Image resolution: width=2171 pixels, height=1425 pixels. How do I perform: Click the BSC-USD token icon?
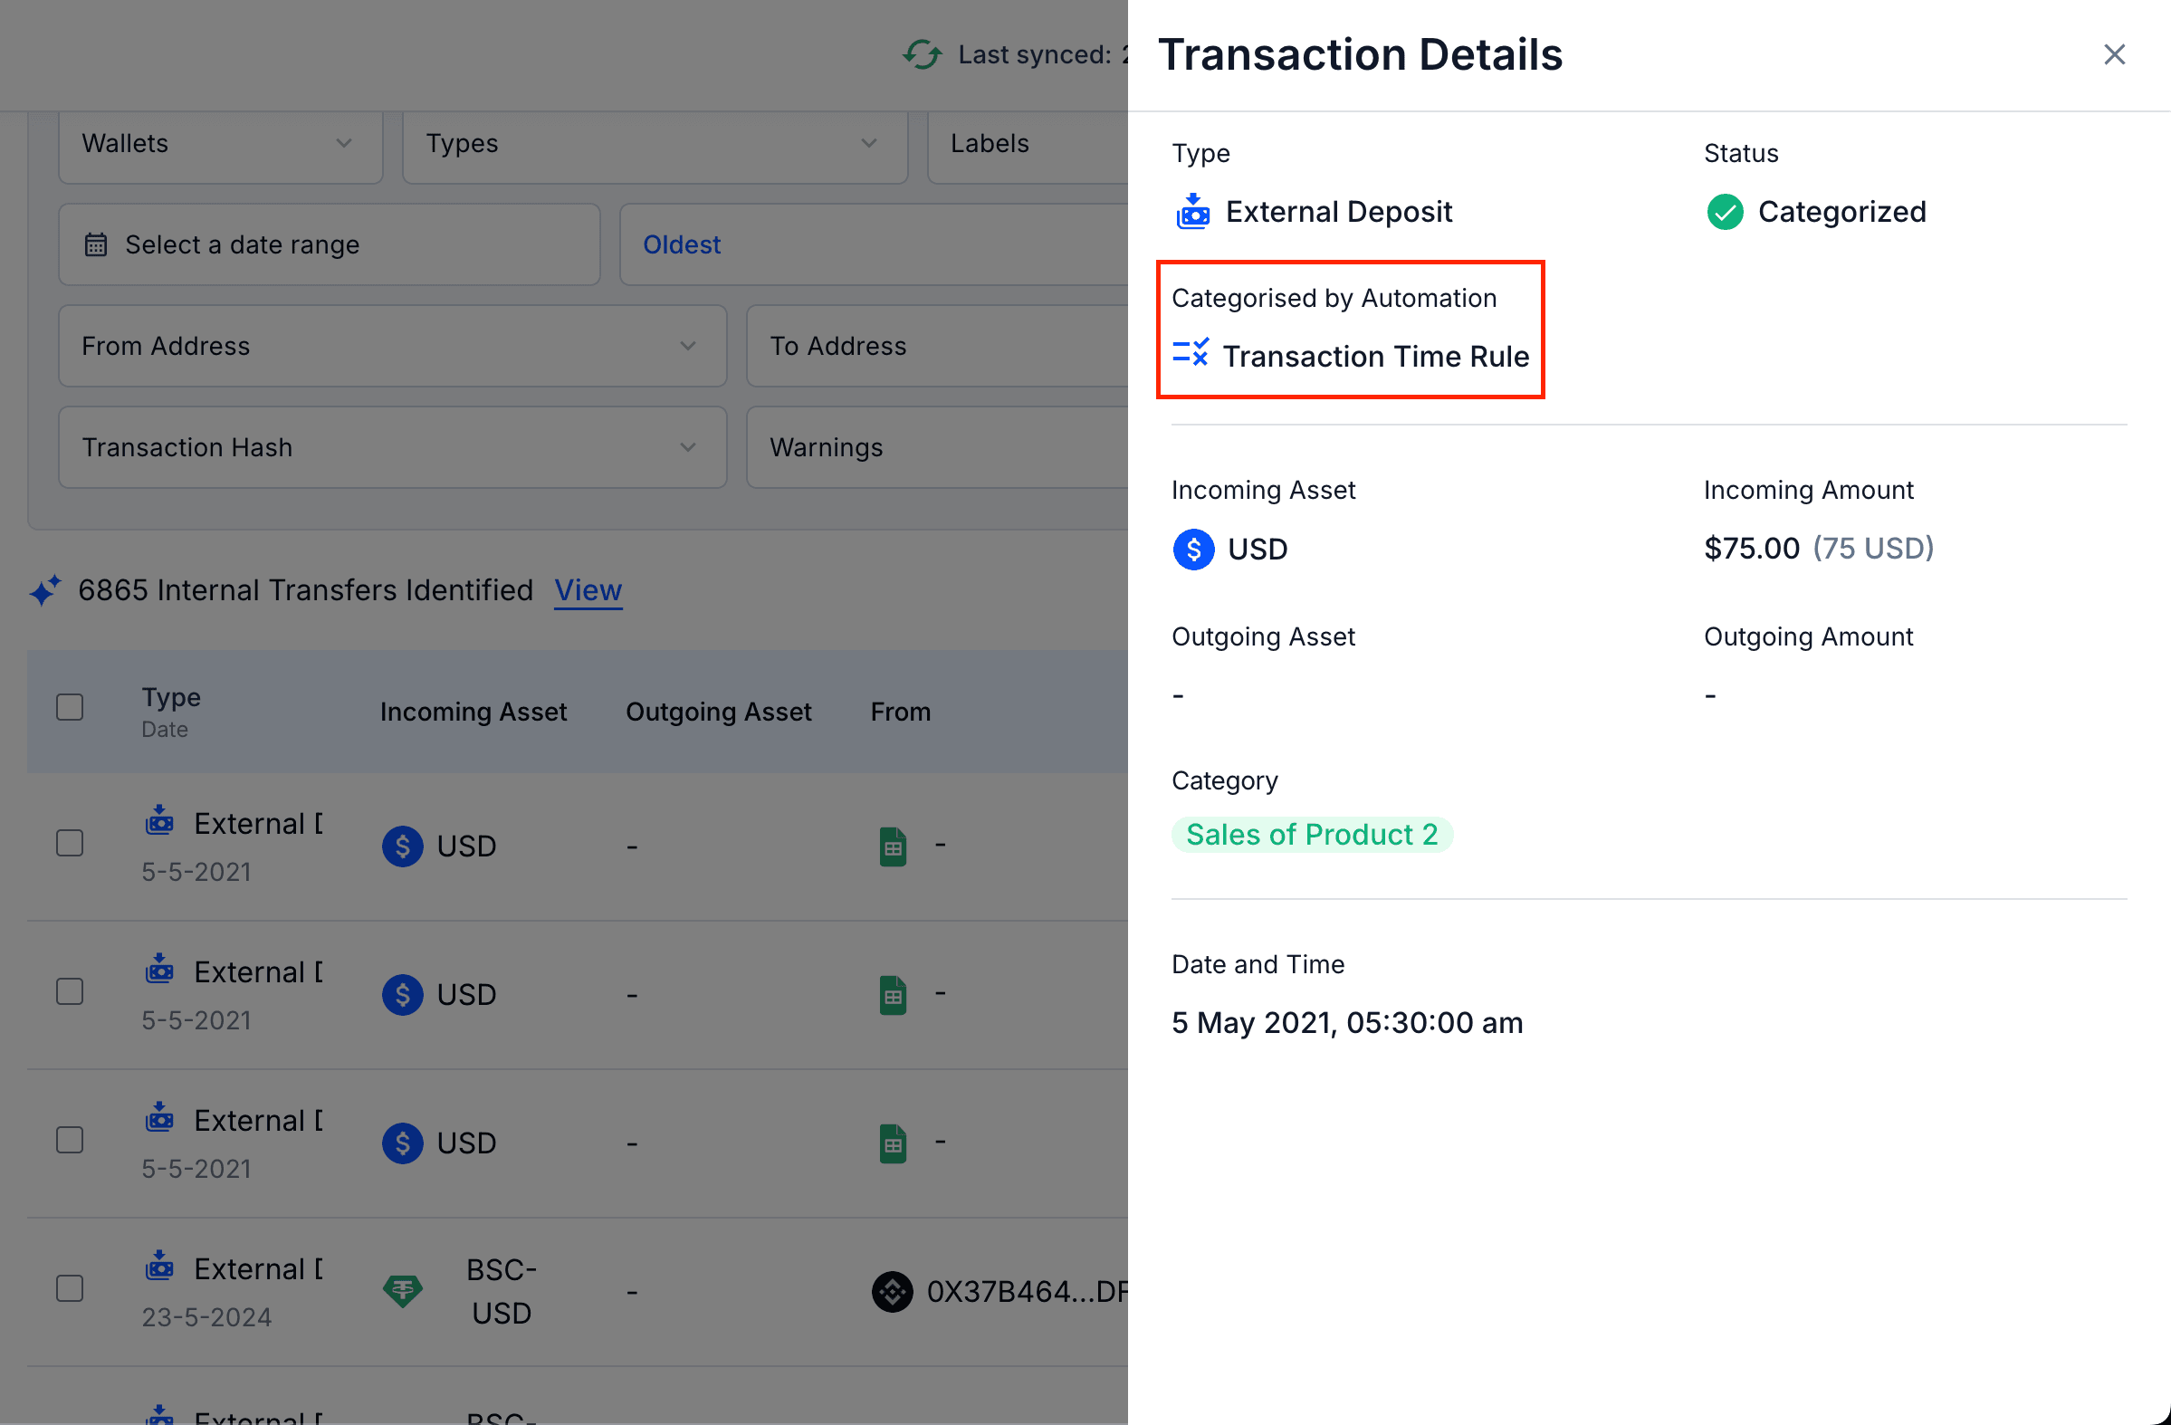point(402,1290)
